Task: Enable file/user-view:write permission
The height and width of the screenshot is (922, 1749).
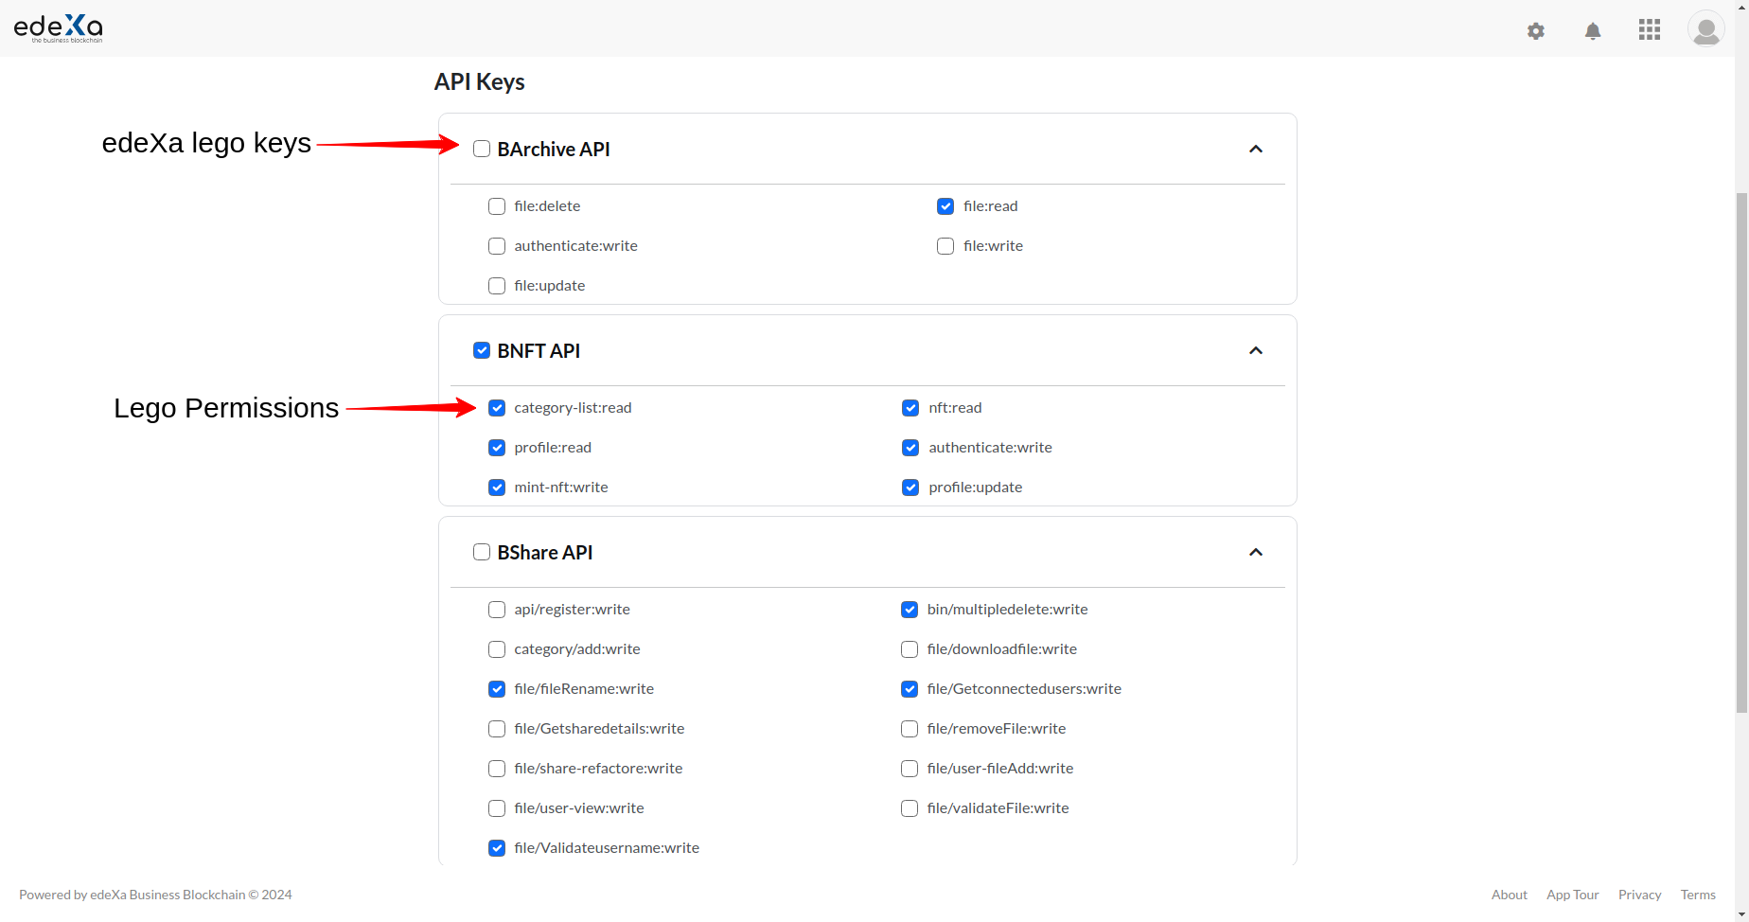Action: [497, 808]
